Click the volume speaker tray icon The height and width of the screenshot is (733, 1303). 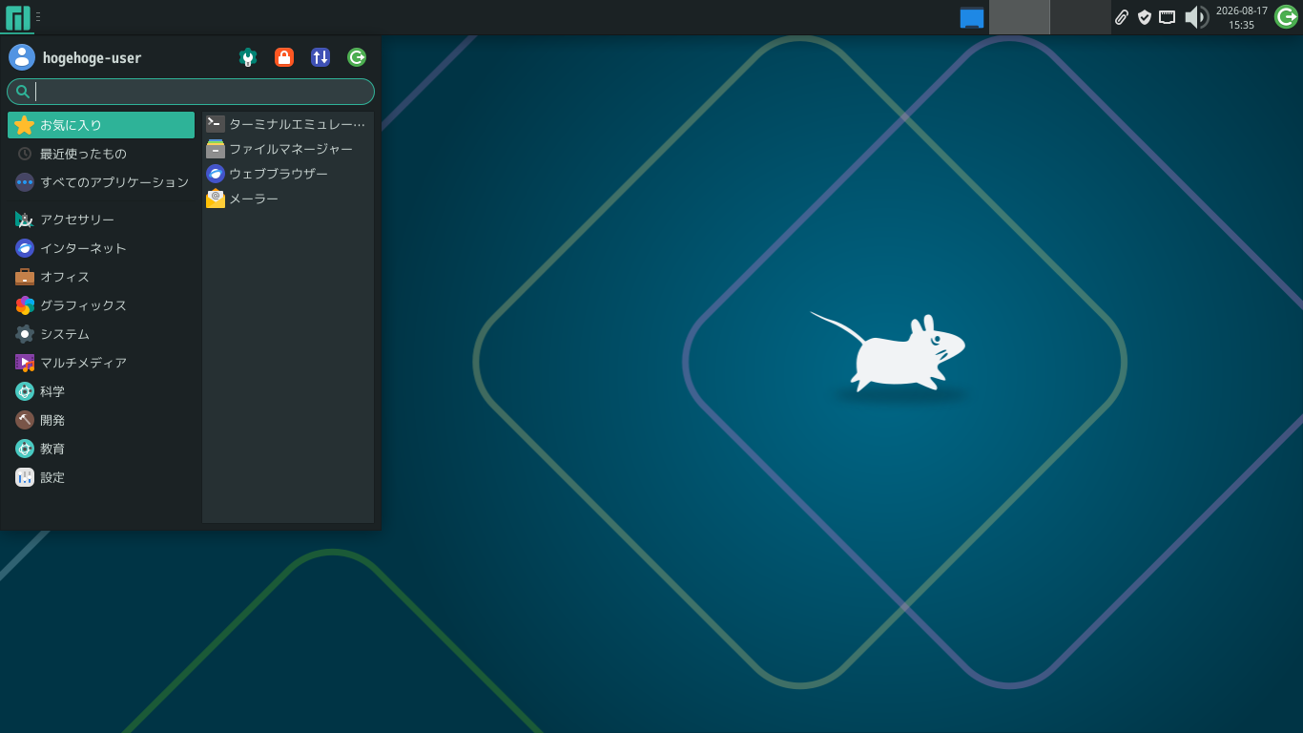coord(1196,17)
